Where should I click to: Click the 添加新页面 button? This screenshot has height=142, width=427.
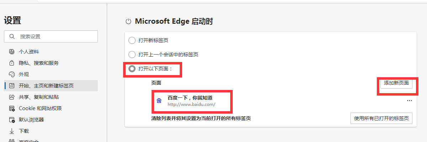click(396, 84)
